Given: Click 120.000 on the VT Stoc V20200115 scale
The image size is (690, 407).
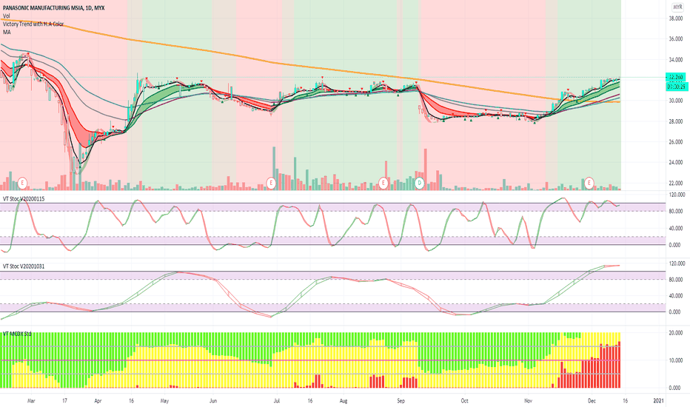Looking at the screenshot, I should (677, 195).
